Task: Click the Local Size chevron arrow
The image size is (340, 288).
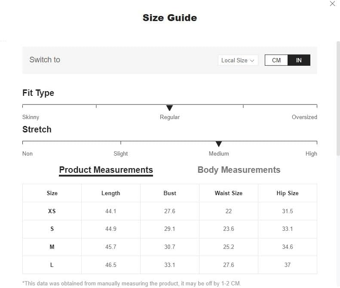Action: [x=252, y=61]
